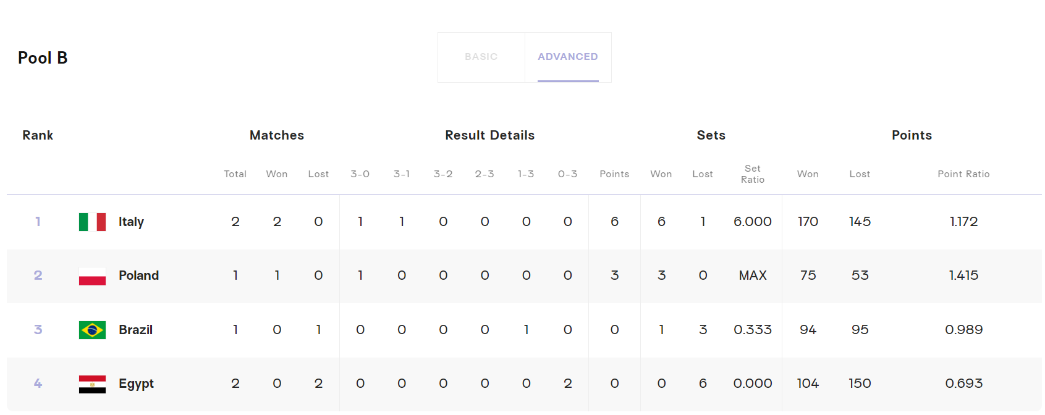Click Italy's 1.172 point ratio value
1045x415 pixels.
click(963, 222)
